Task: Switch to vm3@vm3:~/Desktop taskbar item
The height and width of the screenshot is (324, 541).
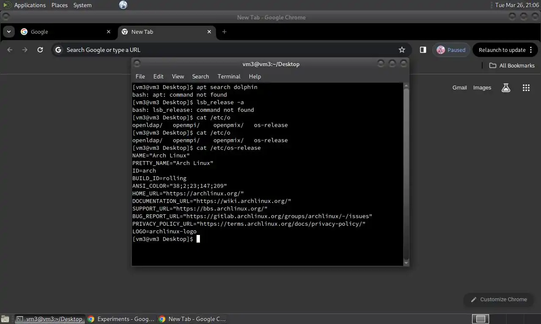Action: coord(49,319)
